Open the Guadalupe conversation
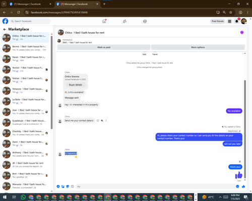This screenshot has width=252, height=201. click(25, 122)
